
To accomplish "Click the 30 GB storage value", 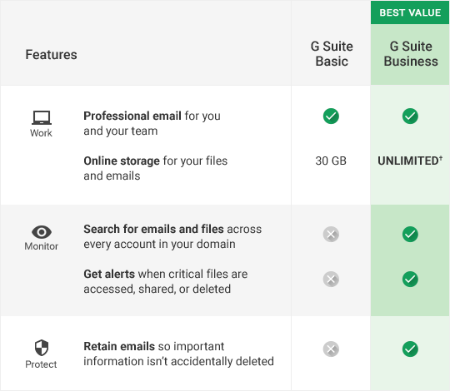I will click(331, 161).
